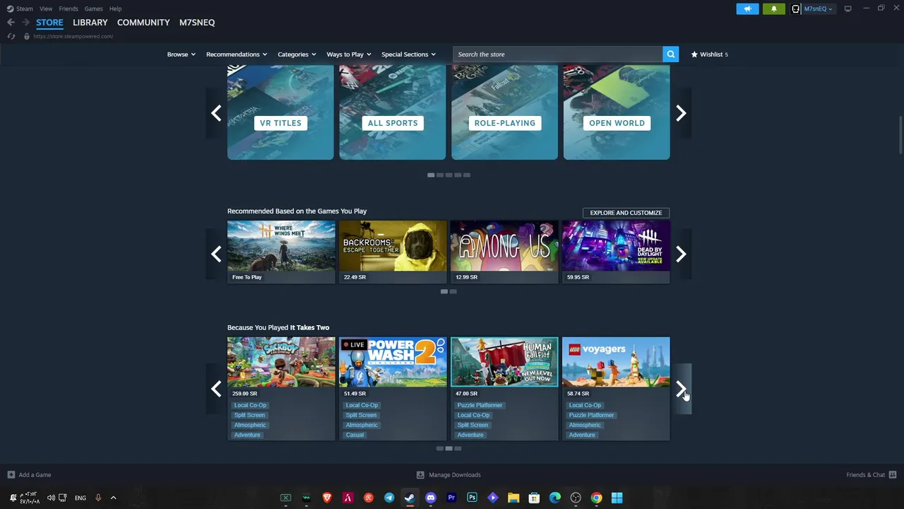
Task: Open the View menu
Action: [x=46, y=8]
